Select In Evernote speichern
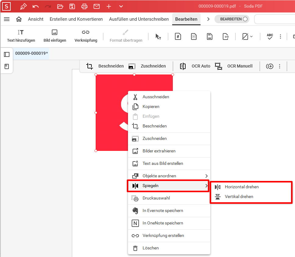 (169, 211)
